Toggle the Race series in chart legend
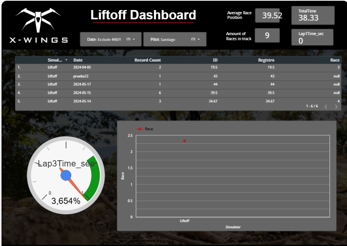This screenshot has width=347, height=246. pos(145,129)
